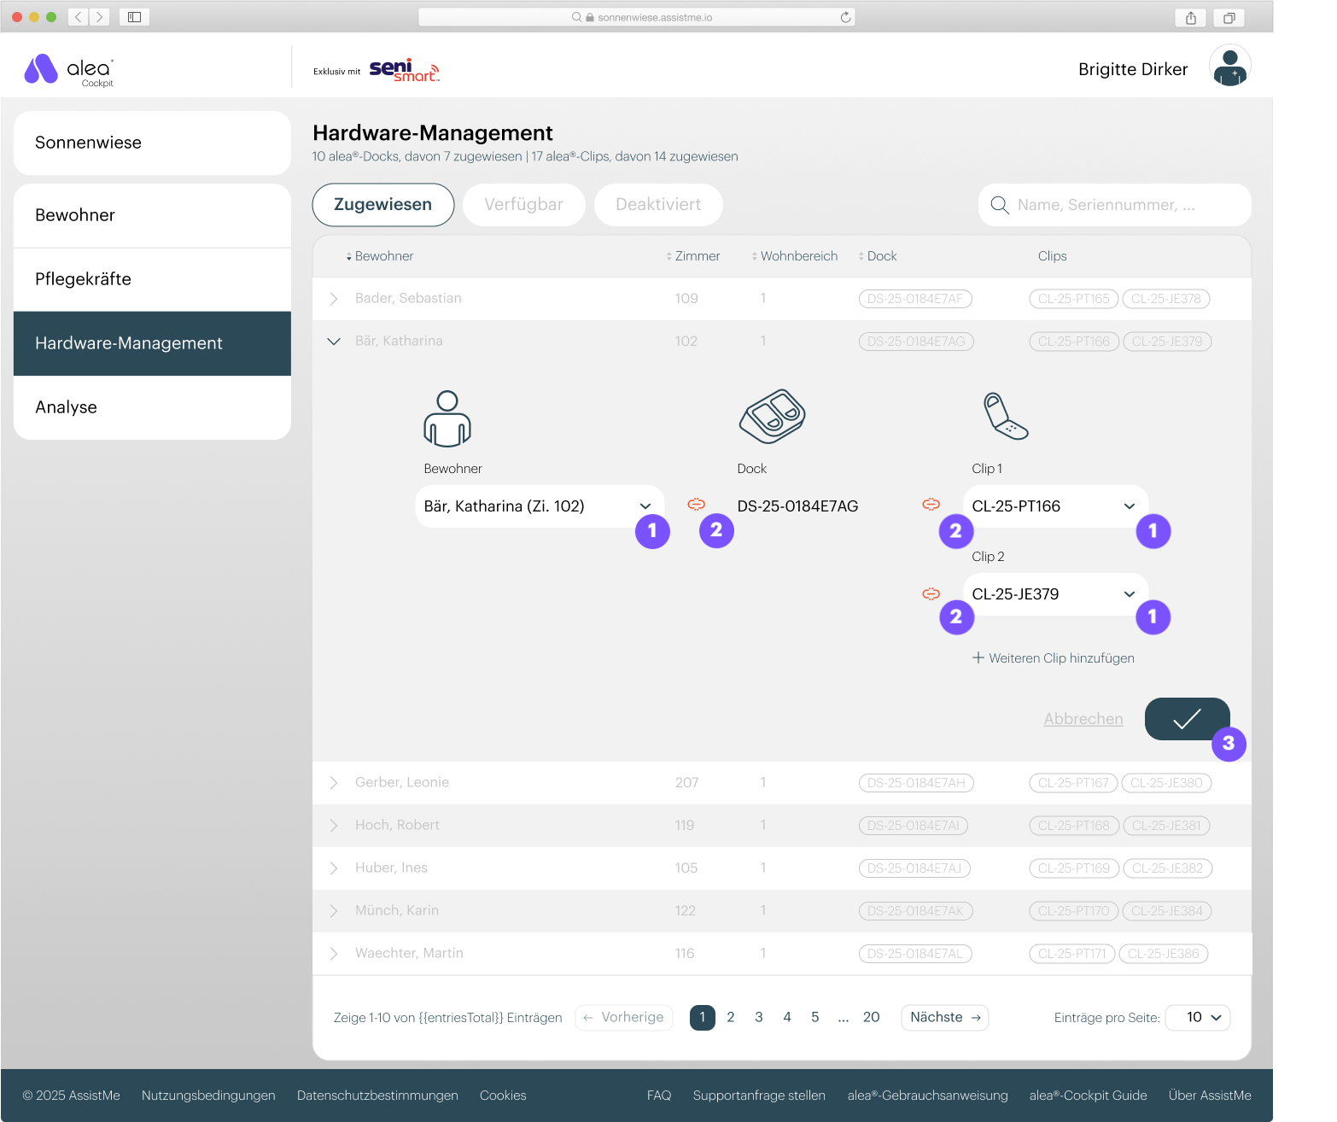Open the Bewohner dropdown Bär, Katharina
The image size is (1337, 1122).
[x=538, y=506]
